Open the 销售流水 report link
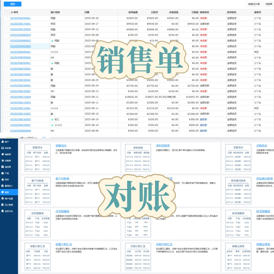The image size is (274, 274). tap(62, 146)
